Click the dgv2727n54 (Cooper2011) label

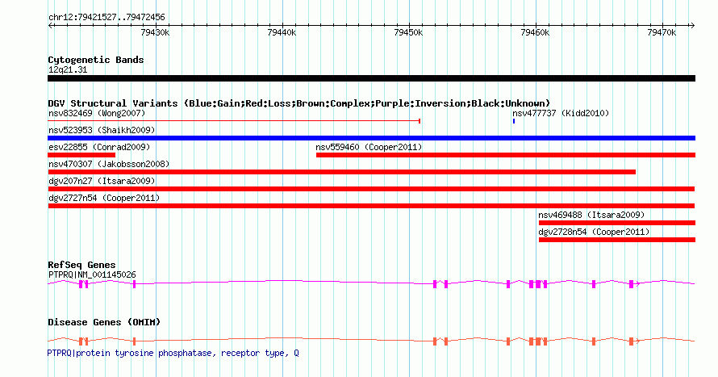point(104,198)
